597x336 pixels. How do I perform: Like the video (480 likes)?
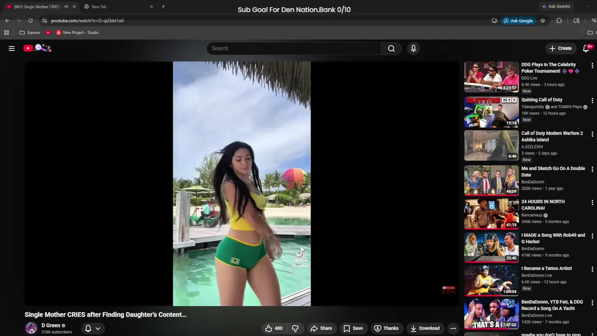274,328
